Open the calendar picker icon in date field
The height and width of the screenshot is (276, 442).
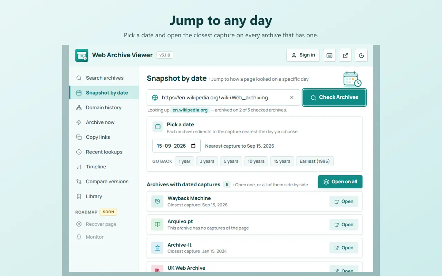click(193, 146)
